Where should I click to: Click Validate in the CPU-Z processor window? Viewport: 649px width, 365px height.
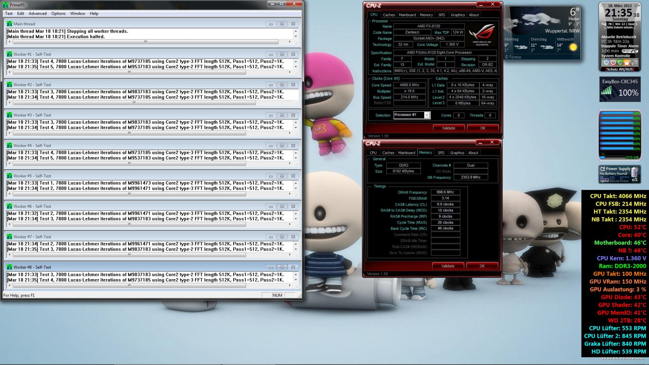(448, 128)
